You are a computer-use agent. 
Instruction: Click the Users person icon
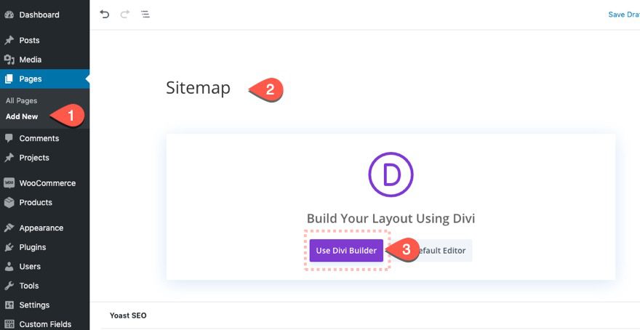click(9, 266)
